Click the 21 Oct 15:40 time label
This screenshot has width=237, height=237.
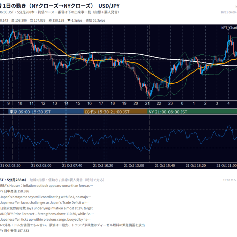[x=165, y=166]
